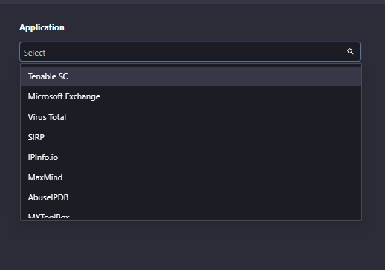385x270 pixels.
Task: Pick Virus Total from the dropdown
Action: click(191, 117)
